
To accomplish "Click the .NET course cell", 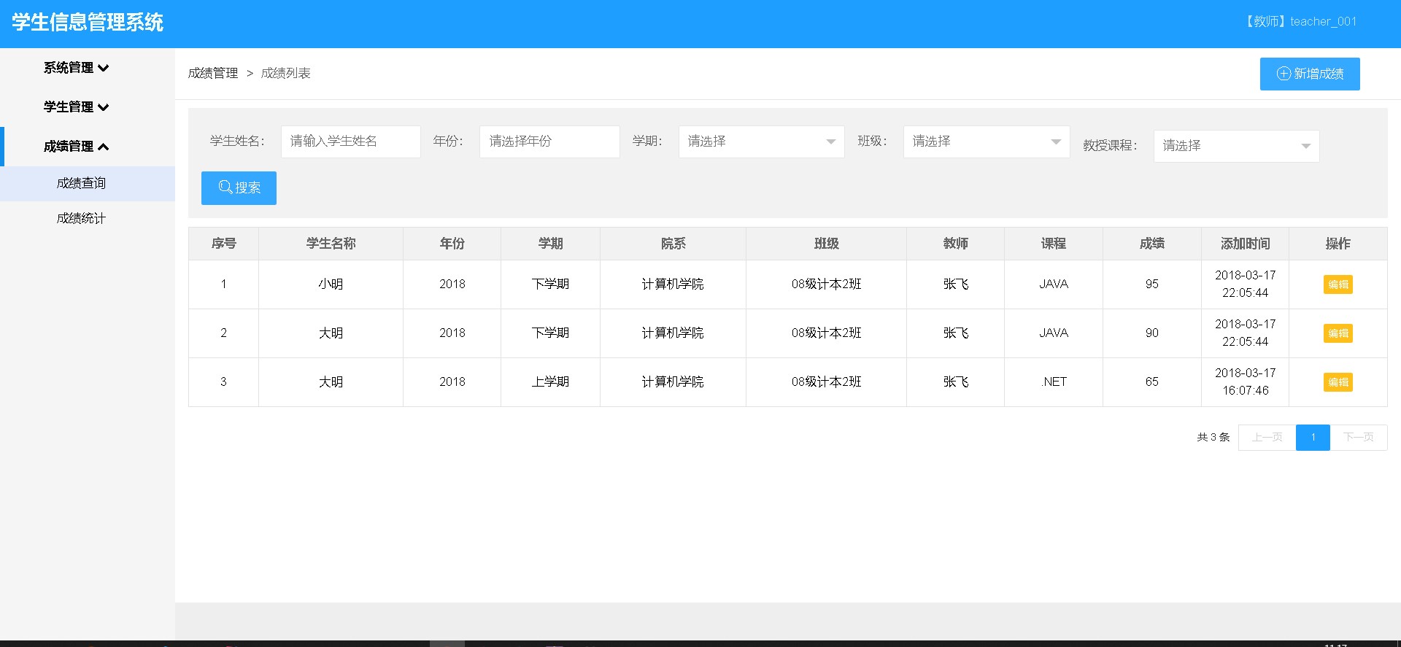I will tap(1054, 382).
